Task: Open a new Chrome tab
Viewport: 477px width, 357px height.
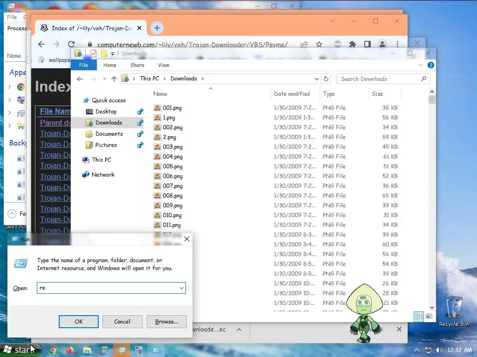Action: [157, 28]
